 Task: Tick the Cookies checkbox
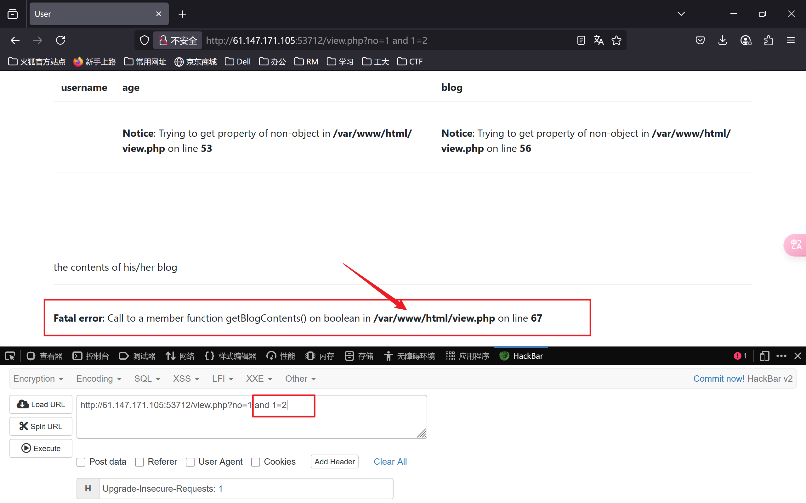(x=255, y=462)
